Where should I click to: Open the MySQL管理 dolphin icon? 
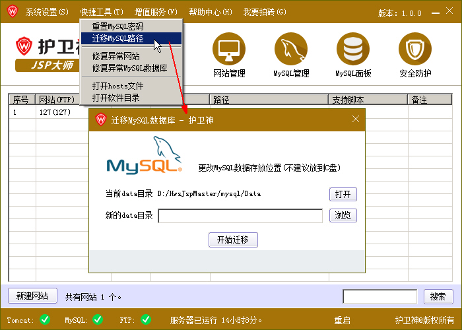(x=291, y=49)
